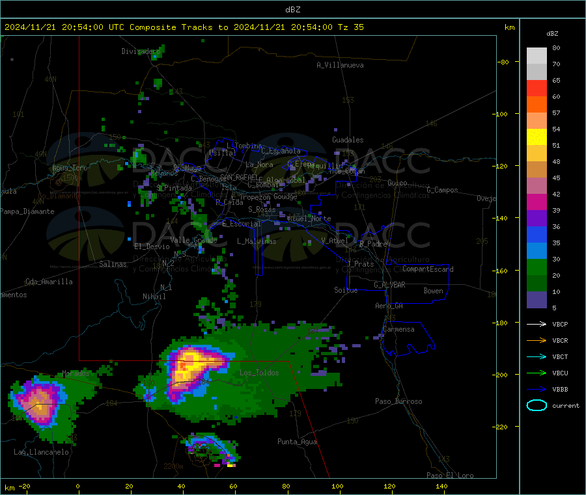Image resolution: width=586 pixels, height=495 pixels.
Task: Click the 'VBCP' legend label
Action: click(560, 324)
